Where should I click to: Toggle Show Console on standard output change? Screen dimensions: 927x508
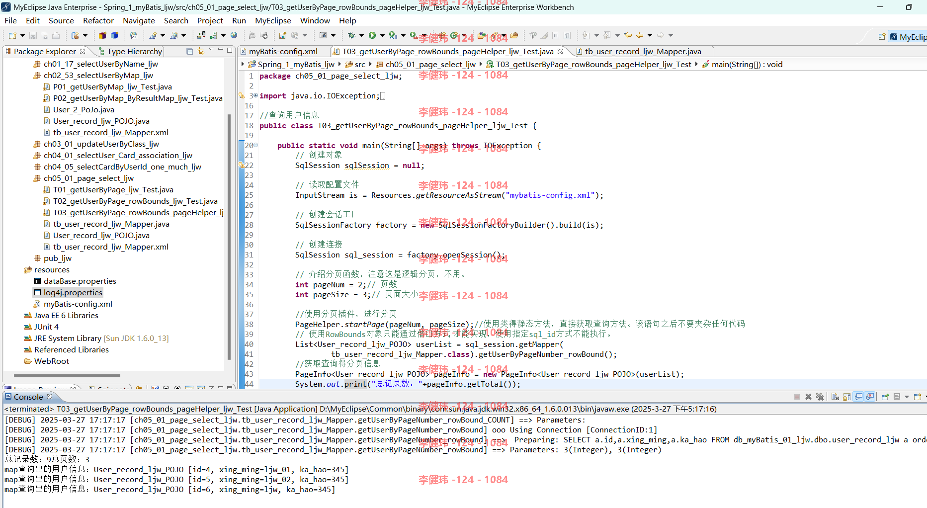(x=858, y=397)
